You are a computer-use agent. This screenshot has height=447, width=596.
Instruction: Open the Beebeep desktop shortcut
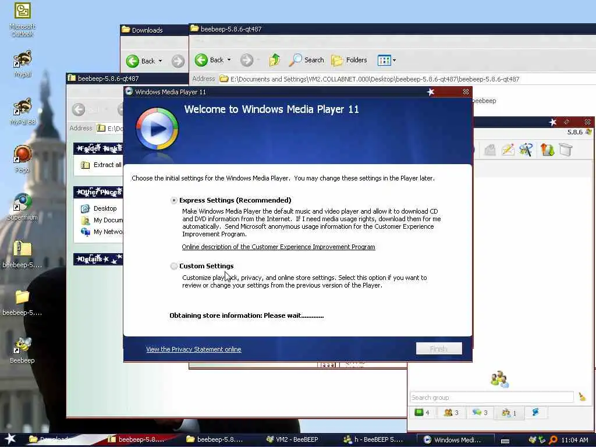(23, 350)
